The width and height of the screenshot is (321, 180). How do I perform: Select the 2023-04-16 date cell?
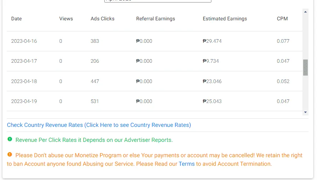24,41
